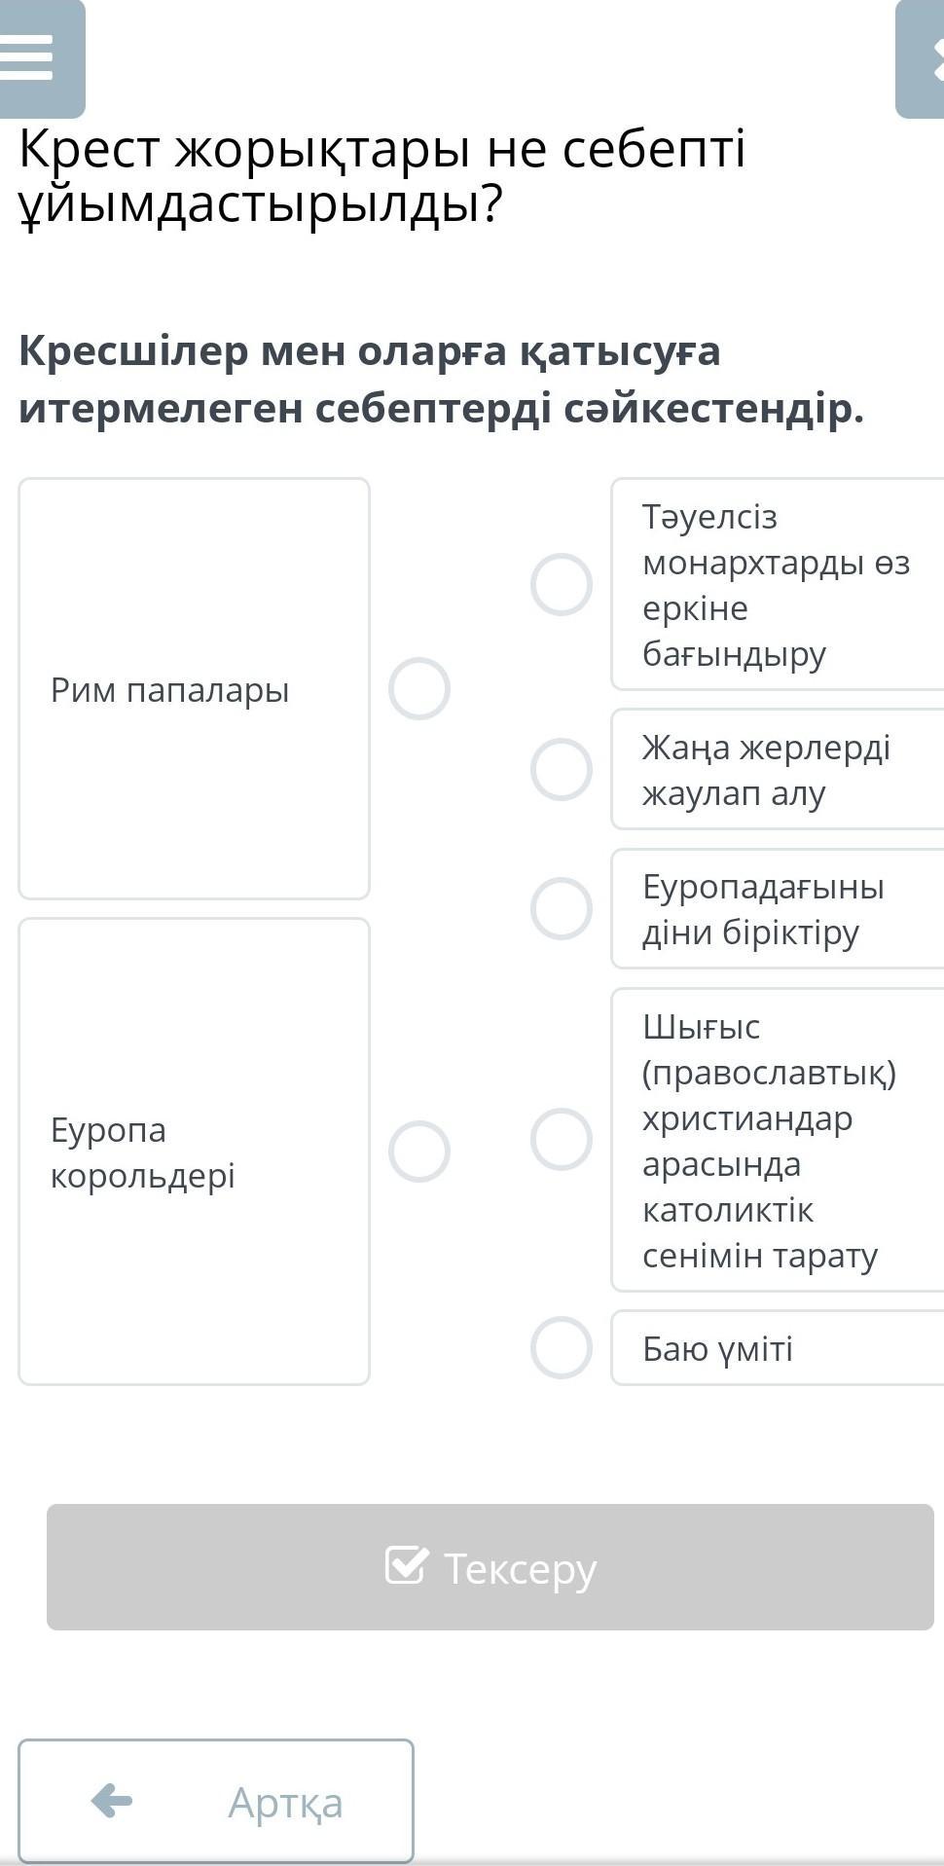
Task: Go back with the Артқа button
Action: click(216, 1802)
